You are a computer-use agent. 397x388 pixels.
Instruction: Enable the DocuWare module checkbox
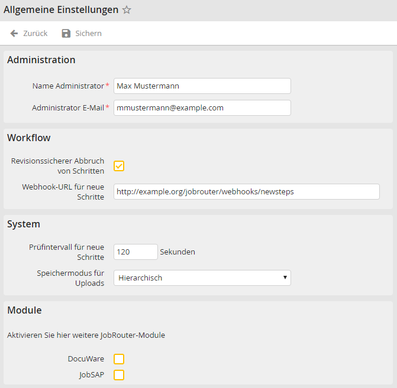[119, 359]
